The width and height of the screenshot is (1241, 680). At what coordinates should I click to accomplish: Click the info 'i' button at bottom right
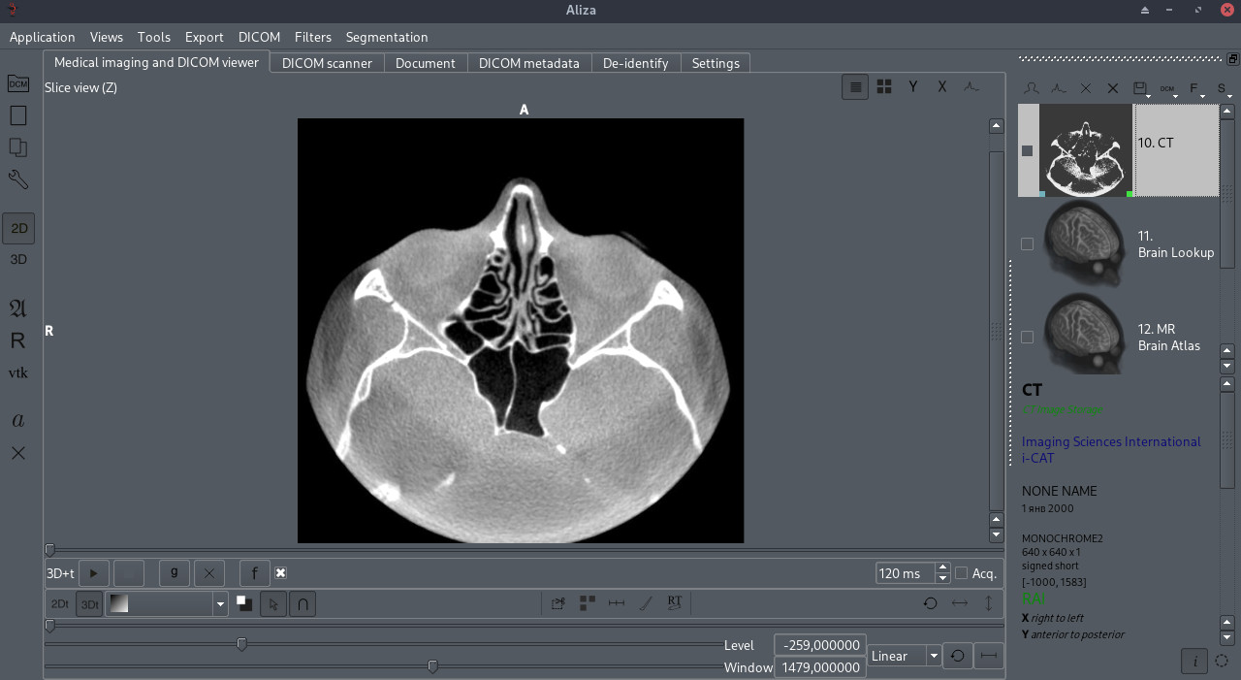(x=1194, y=661)
